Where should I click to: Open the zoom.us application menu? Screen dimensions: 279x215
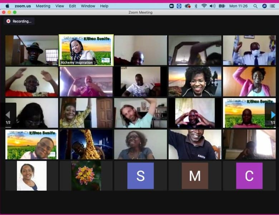(x=23, y=6)
